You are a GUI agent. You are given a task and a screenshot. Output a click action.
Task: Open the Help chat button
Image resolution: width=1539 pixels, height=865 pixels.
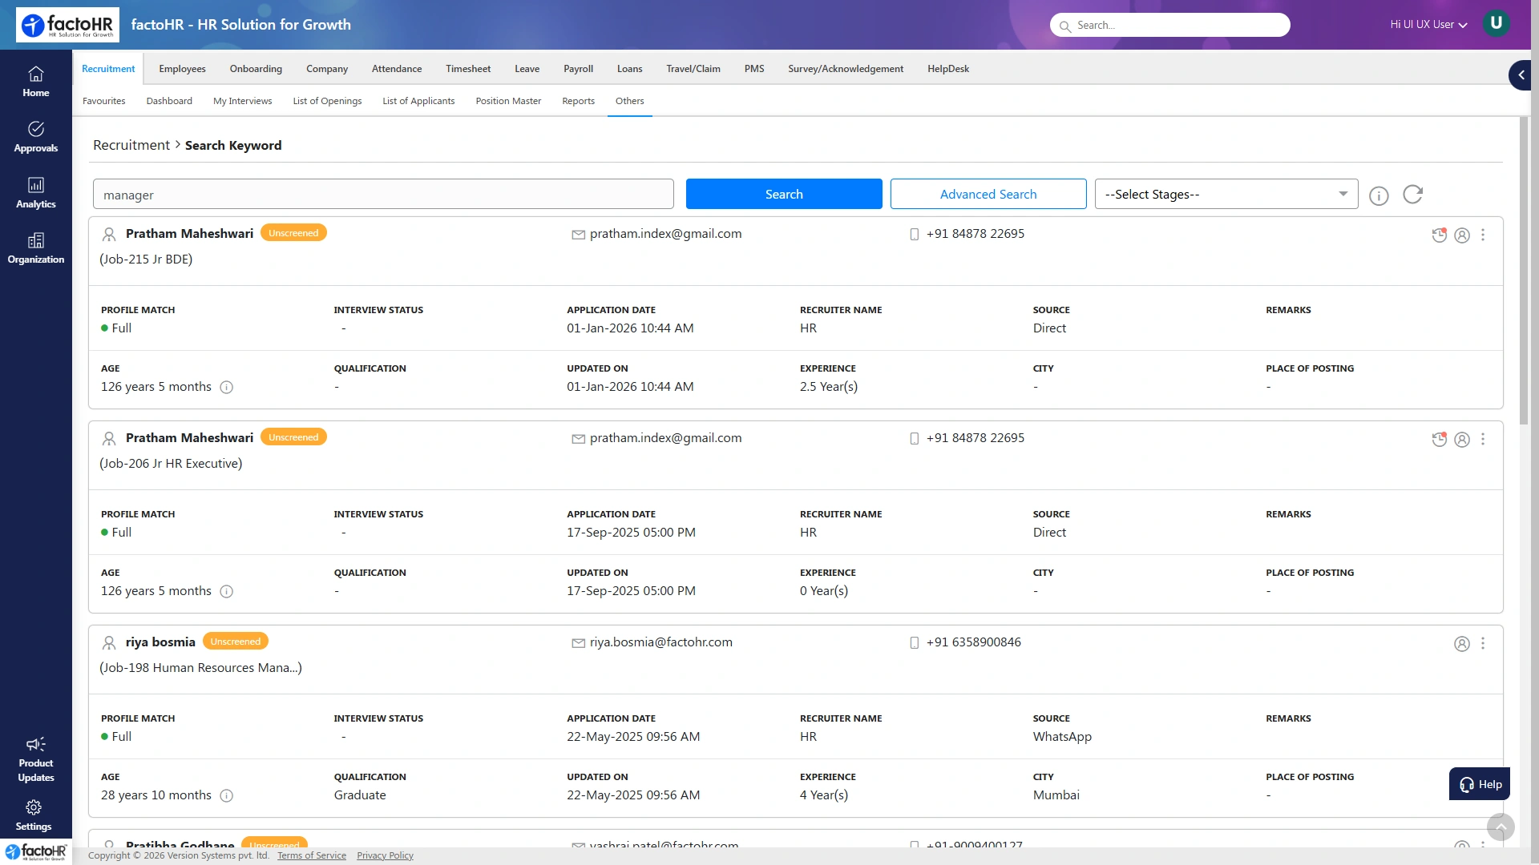pos(1480,784)
